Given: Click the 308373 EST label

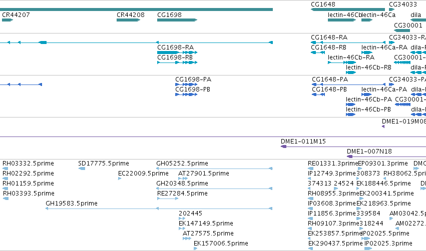Looking at the screenshot, I should (368, 173).
